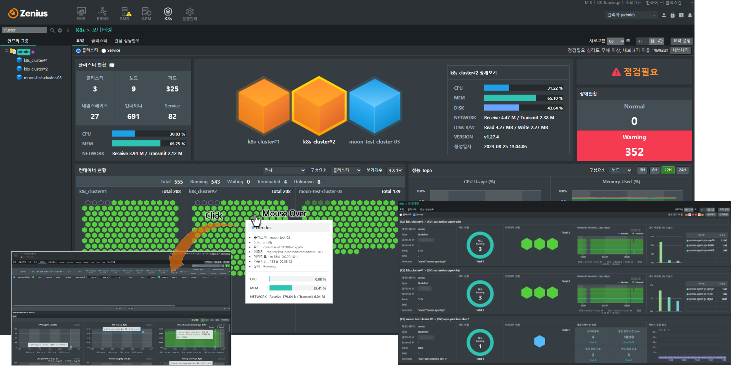Click the 점검필요 warning triangle icon
The image size is (731, 366).
616,72
